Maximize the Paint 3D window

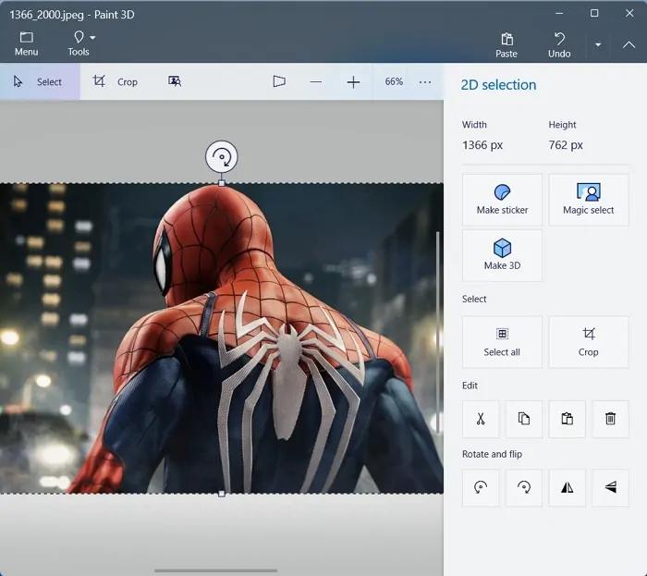(x=594, y=14)
